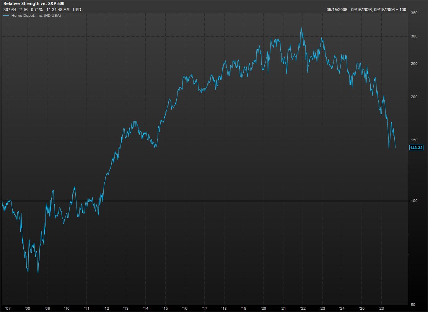
Task: Click the '21 x-axis year label
Action: [283, 309]
